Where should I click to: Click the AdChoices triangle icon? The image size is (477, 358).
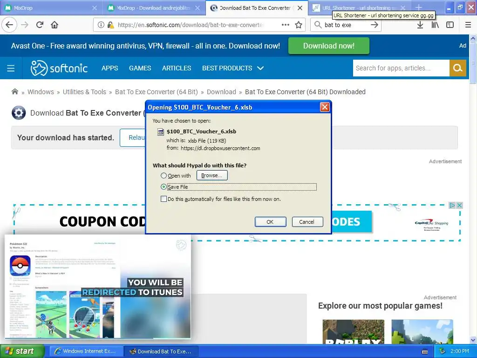click(x=452, y=206)
